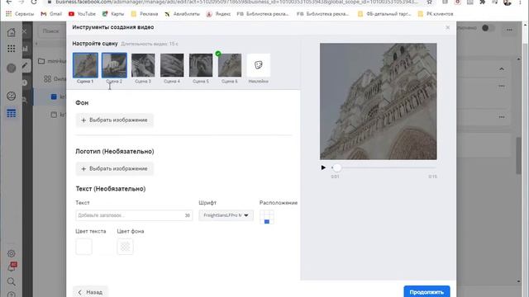Open the ФБ-детальный тарг... bookmarks folder

tap(384, 14)
